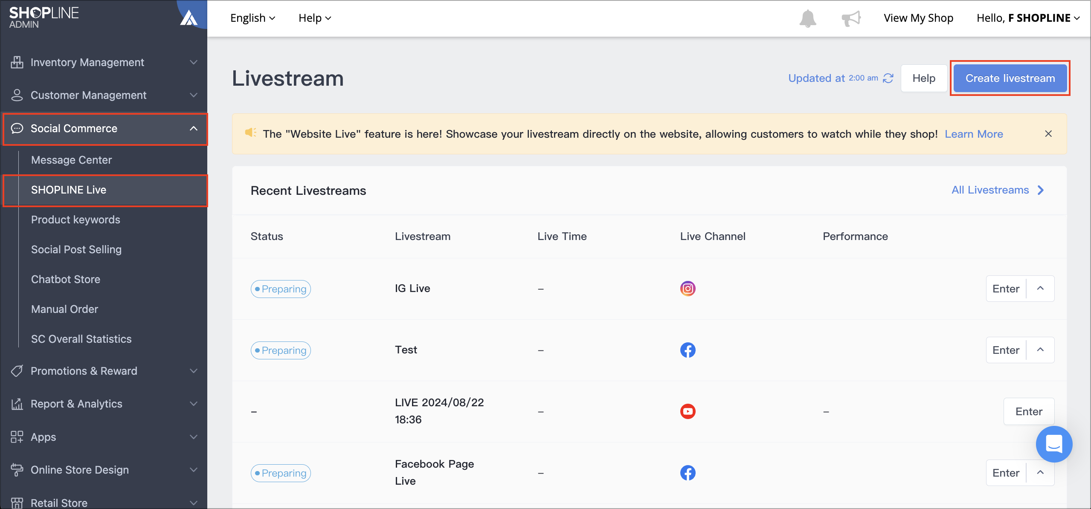Click Preparing status badge for IG Live
Image resolution: width=1091 pixels, height=509 pixels.
(x=281, y=289)
